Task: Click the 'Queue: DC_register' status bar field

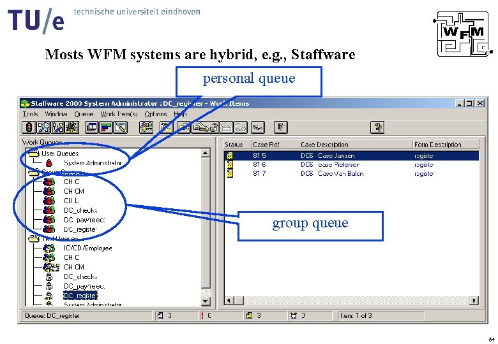Action: (x=87, y=316)
